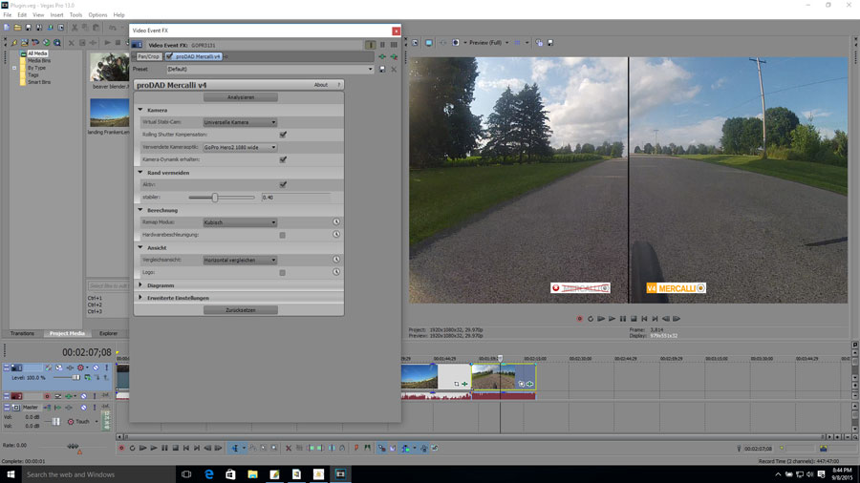Viewport: 860px width, 483px height.
Task: Mute video track 1
Action: pyautogui.click(x=96, y=367)
